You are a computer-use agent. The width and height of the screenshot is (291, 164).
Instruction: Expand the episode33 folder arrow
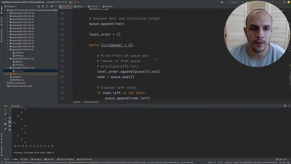[8, 13]
